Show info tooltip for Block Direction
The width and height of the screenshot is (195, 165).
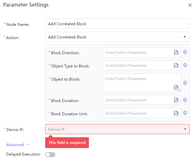click(185, 52)
